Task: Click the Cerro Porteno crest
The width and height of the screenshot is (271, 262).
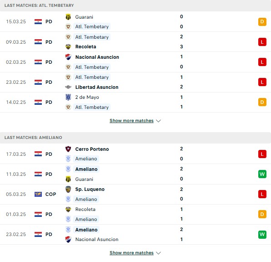Action: (68, 149)
